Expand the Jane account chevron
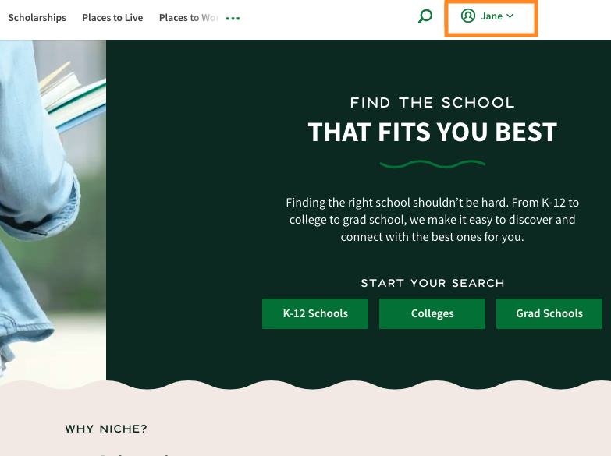Image resolution: width=611 pixels, height=456 pixels. point(510,16)
